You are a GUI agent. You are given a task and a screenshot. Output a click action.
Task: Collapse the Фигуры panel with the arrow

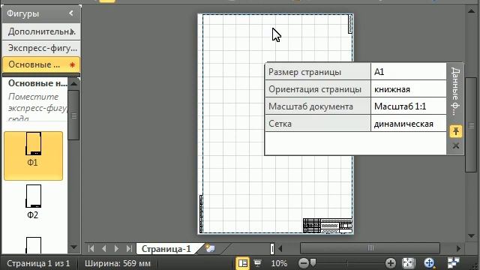71,13
